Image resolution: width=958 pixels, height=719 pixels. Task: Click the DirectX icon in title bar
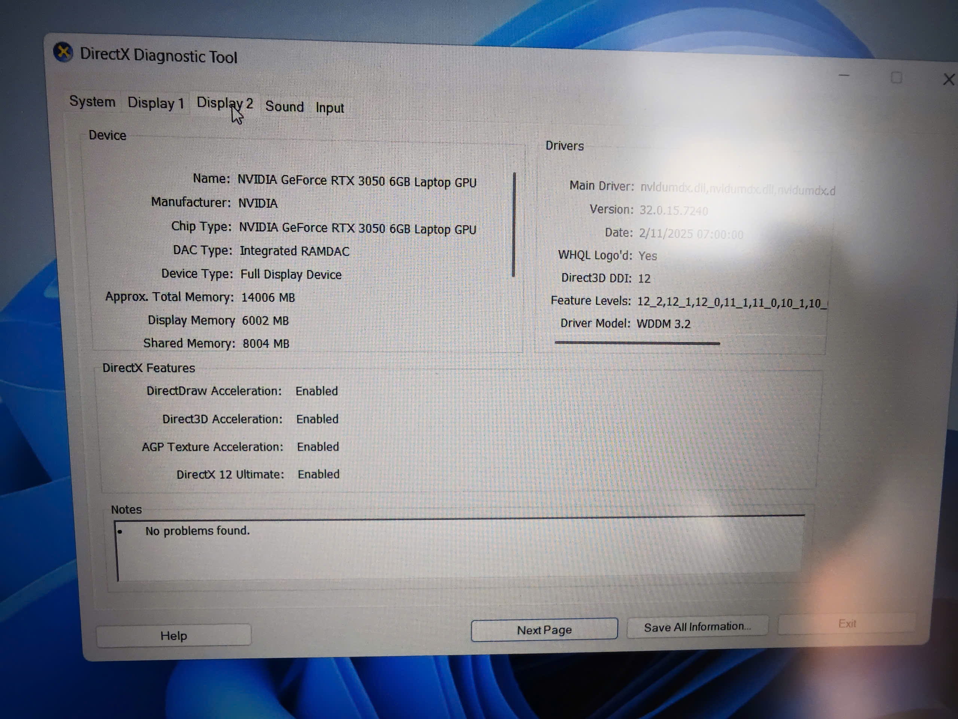point(63,52)
